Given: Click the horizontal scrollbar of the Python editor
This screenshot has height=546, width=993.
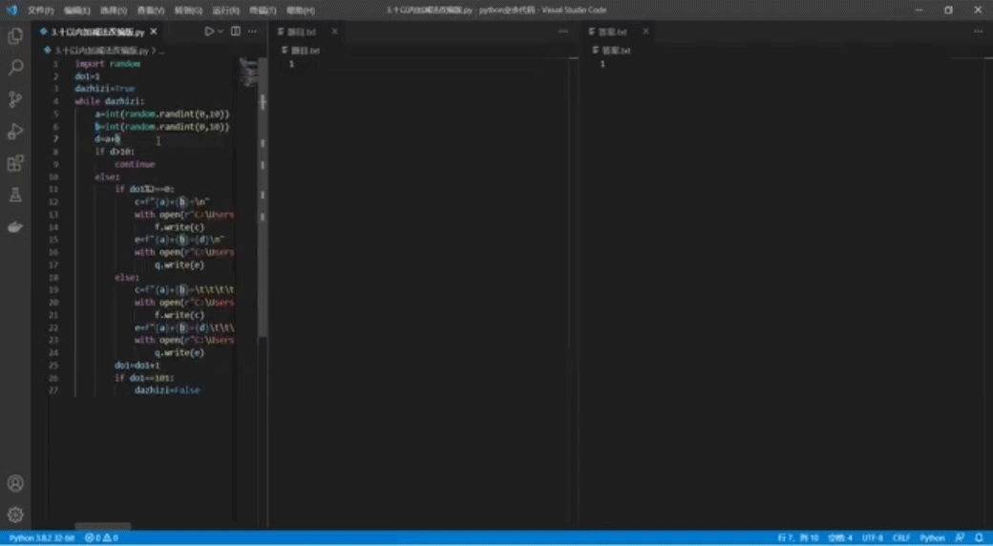Looking at the screenshot, I should click(102, 526).
